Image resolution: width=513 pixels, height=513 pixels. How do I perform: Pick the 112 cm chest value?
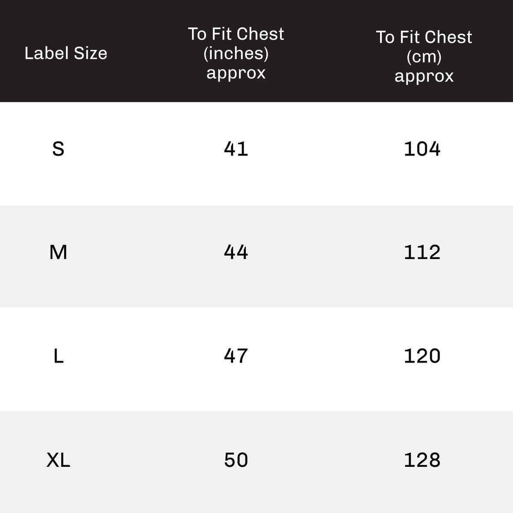[422, 253]
